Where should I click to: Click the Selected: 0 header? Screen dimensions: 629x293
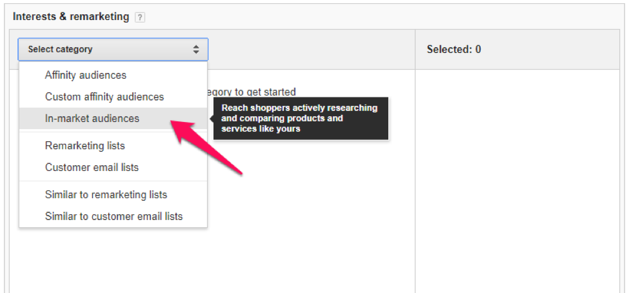[454, 50]
